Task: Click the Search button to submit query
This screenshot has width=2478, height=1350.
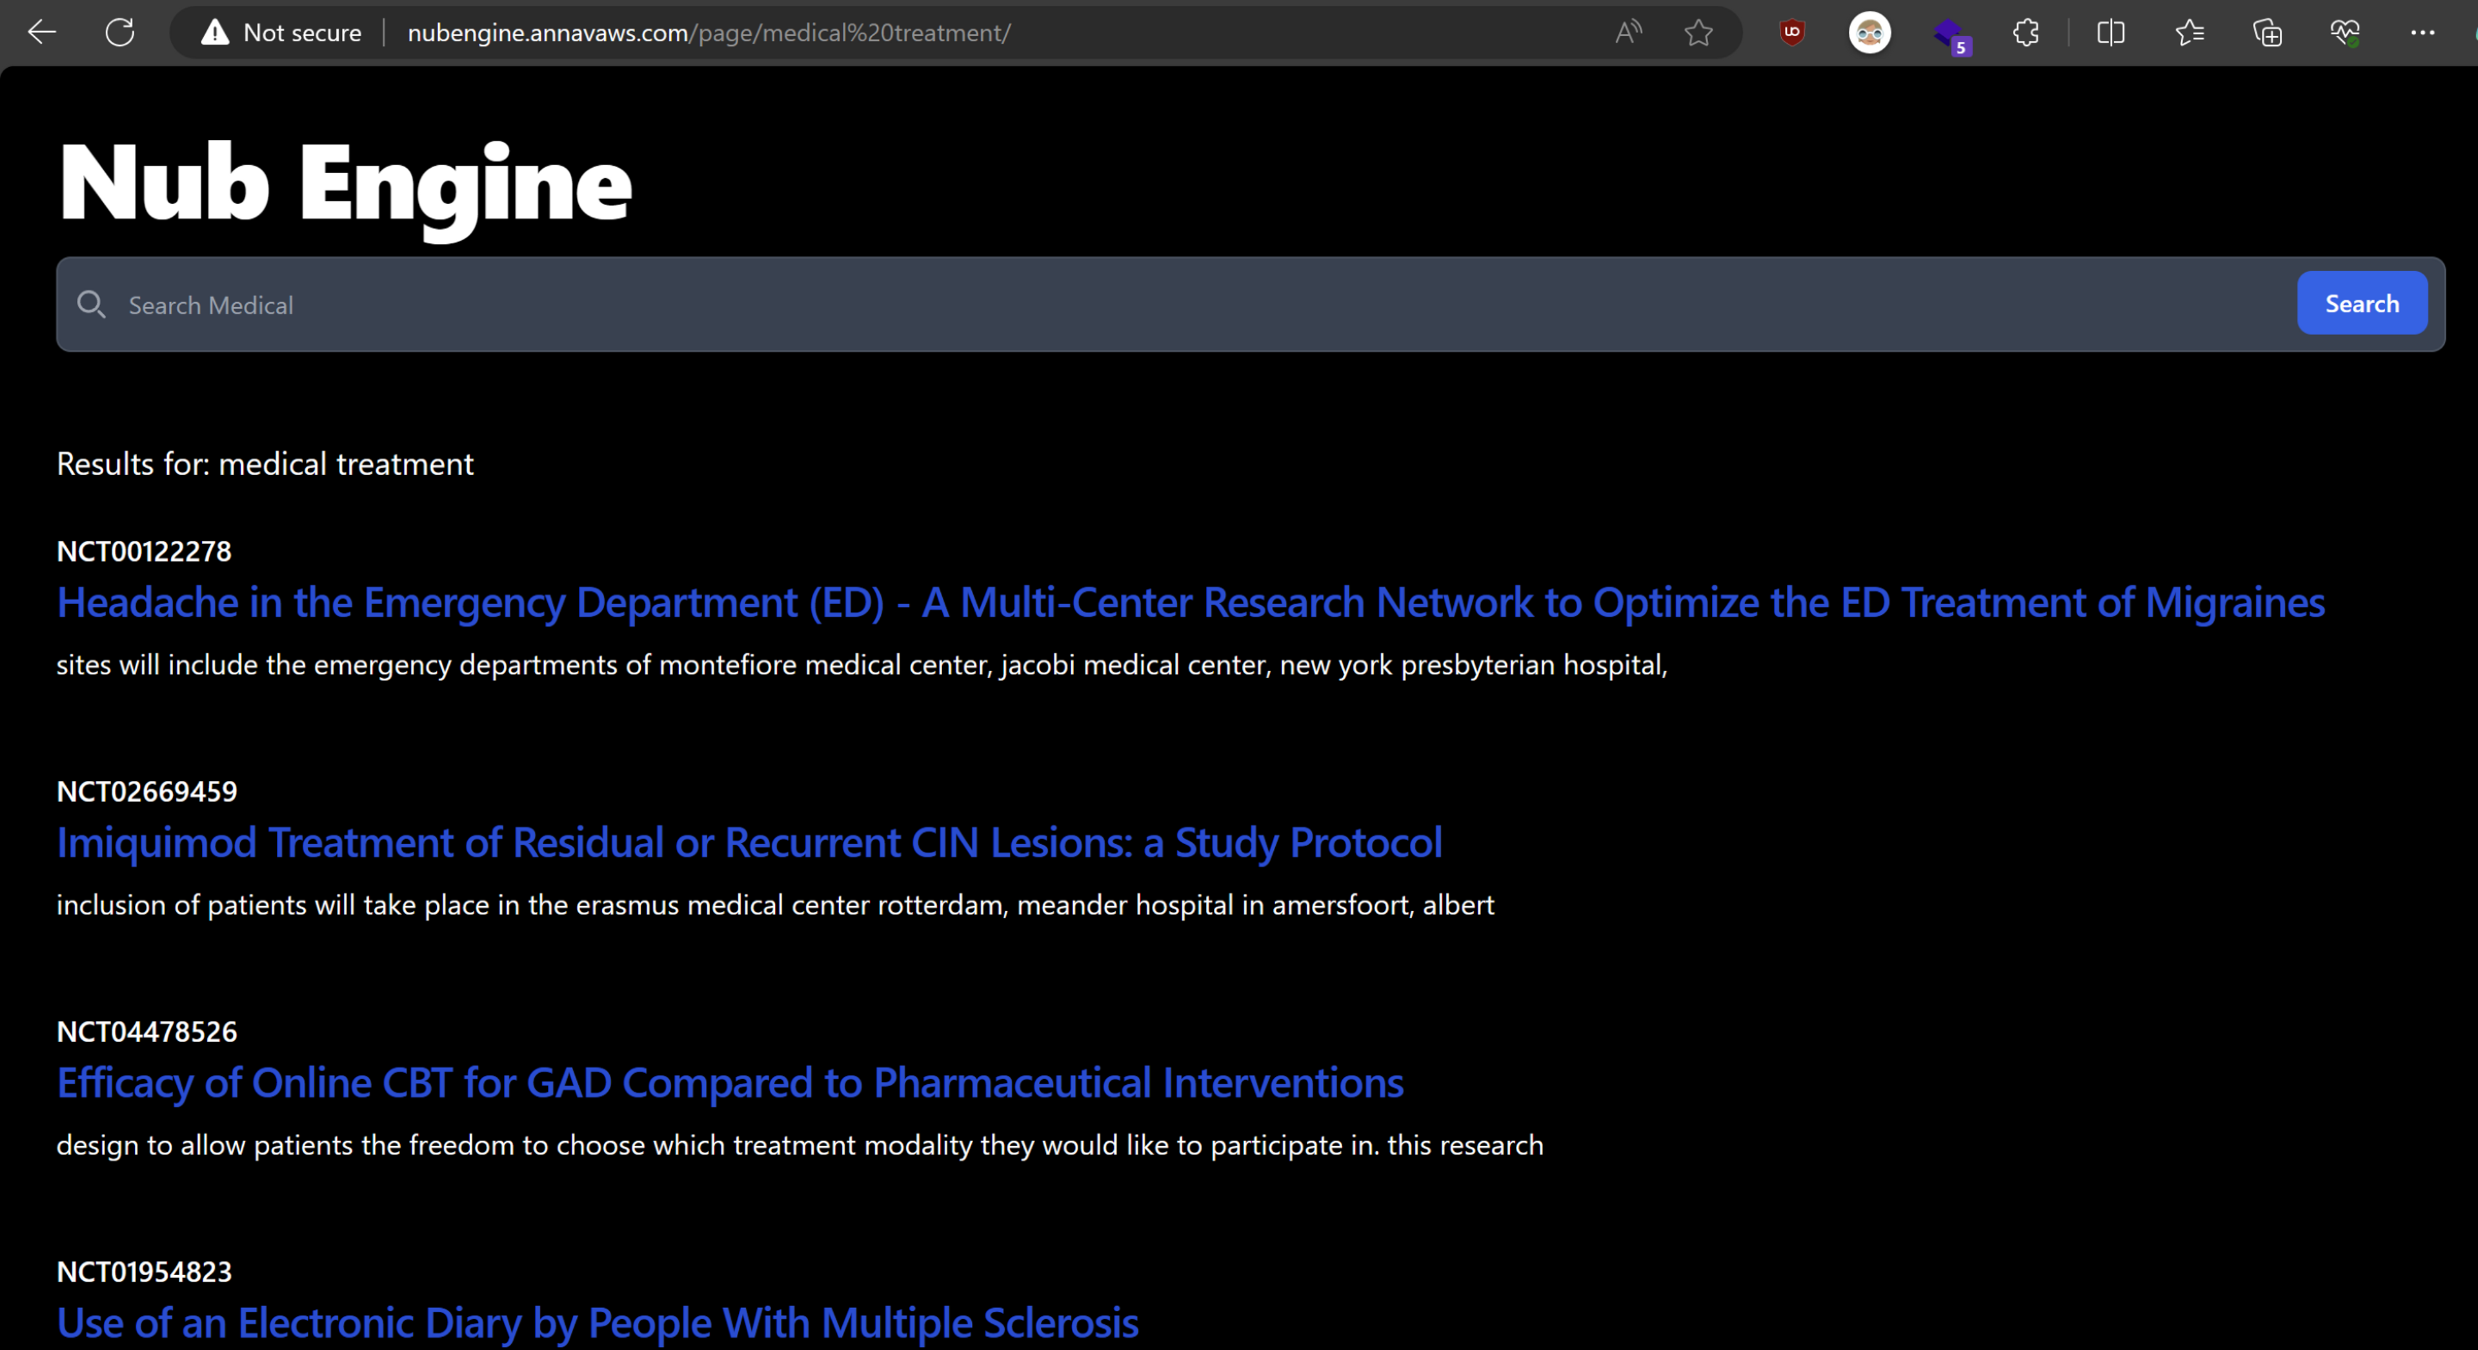Action: (x=2362, y=304)
